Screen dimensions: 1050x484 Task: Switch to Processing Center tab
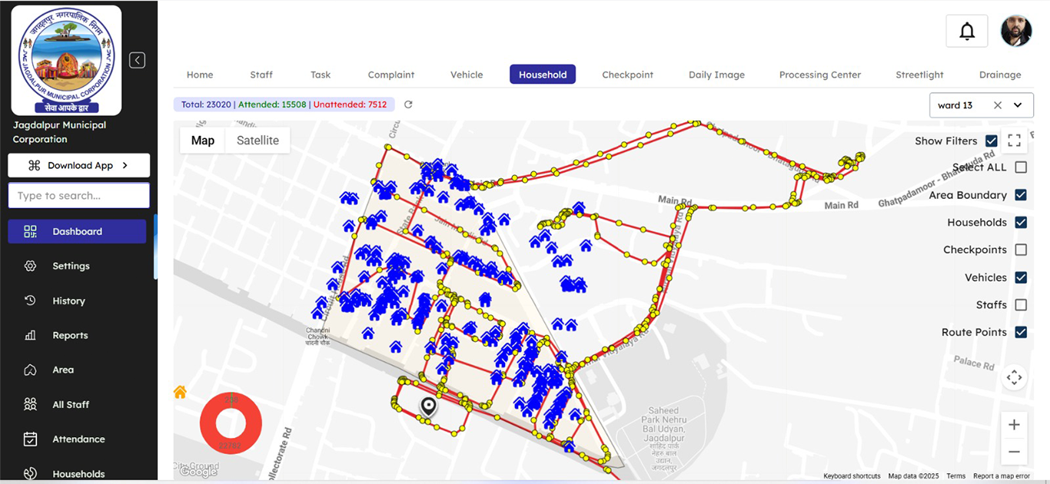(820, 75)
